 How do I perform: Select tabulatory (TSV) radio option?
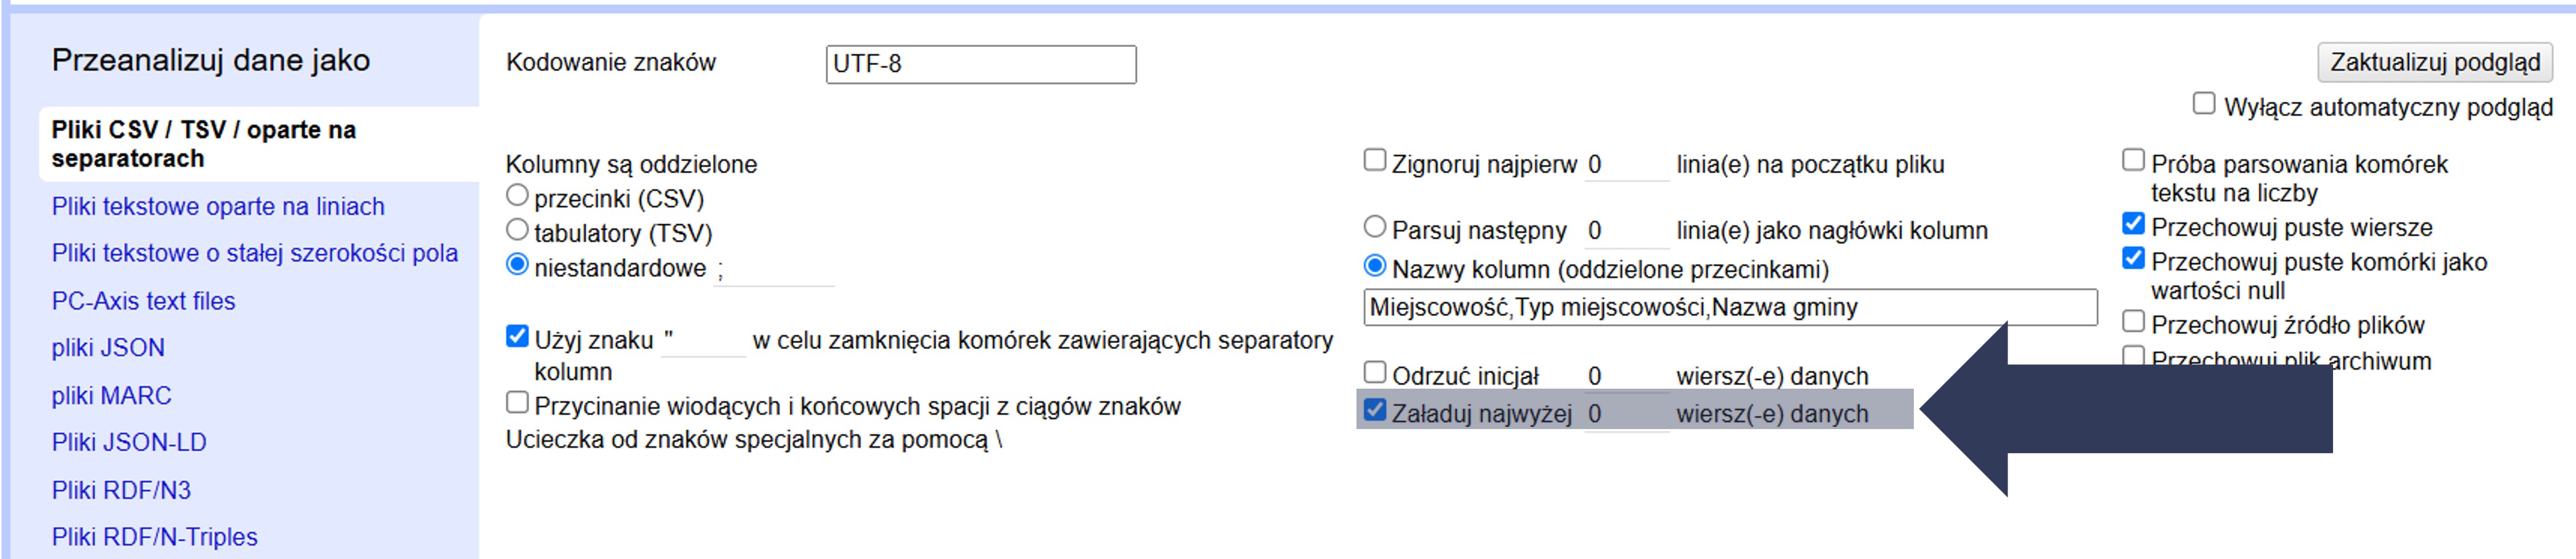coord(517,231)
